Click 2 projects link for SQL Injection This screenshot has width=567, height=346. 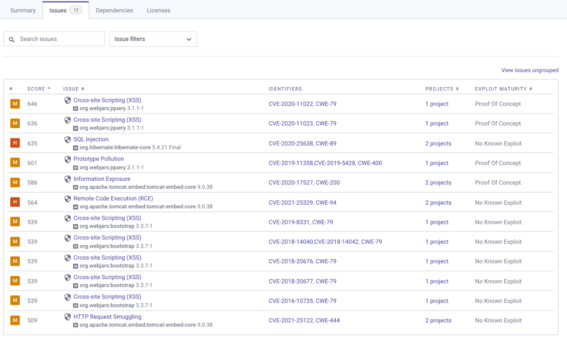click(438, 143)
